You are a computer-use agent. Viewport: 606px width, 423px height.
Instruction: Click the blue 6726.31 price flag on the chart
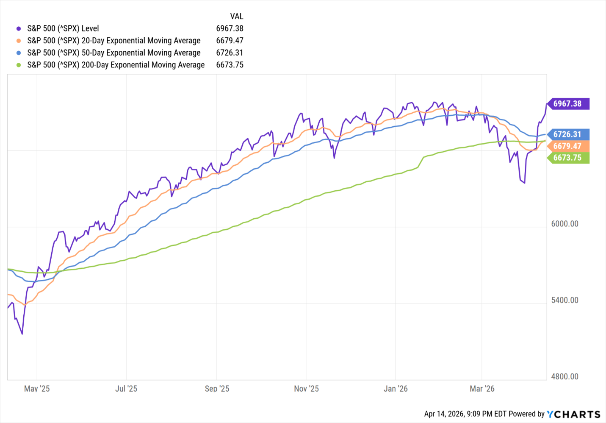pyautogui.click(x=568, y=134)
